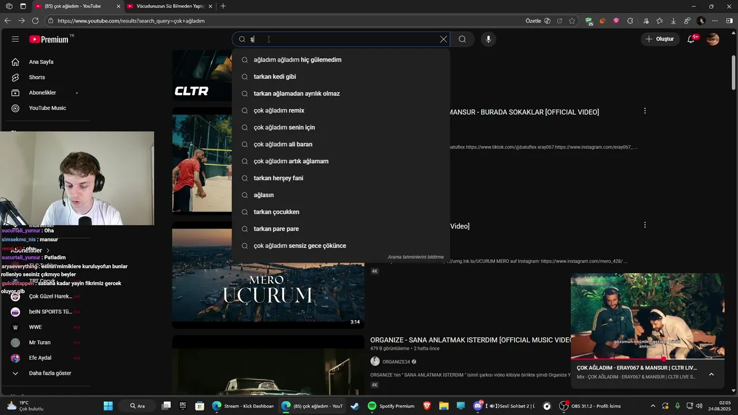
Task: Choose the 'ağlasın' suggestion
Action: [x=341, y=195]
